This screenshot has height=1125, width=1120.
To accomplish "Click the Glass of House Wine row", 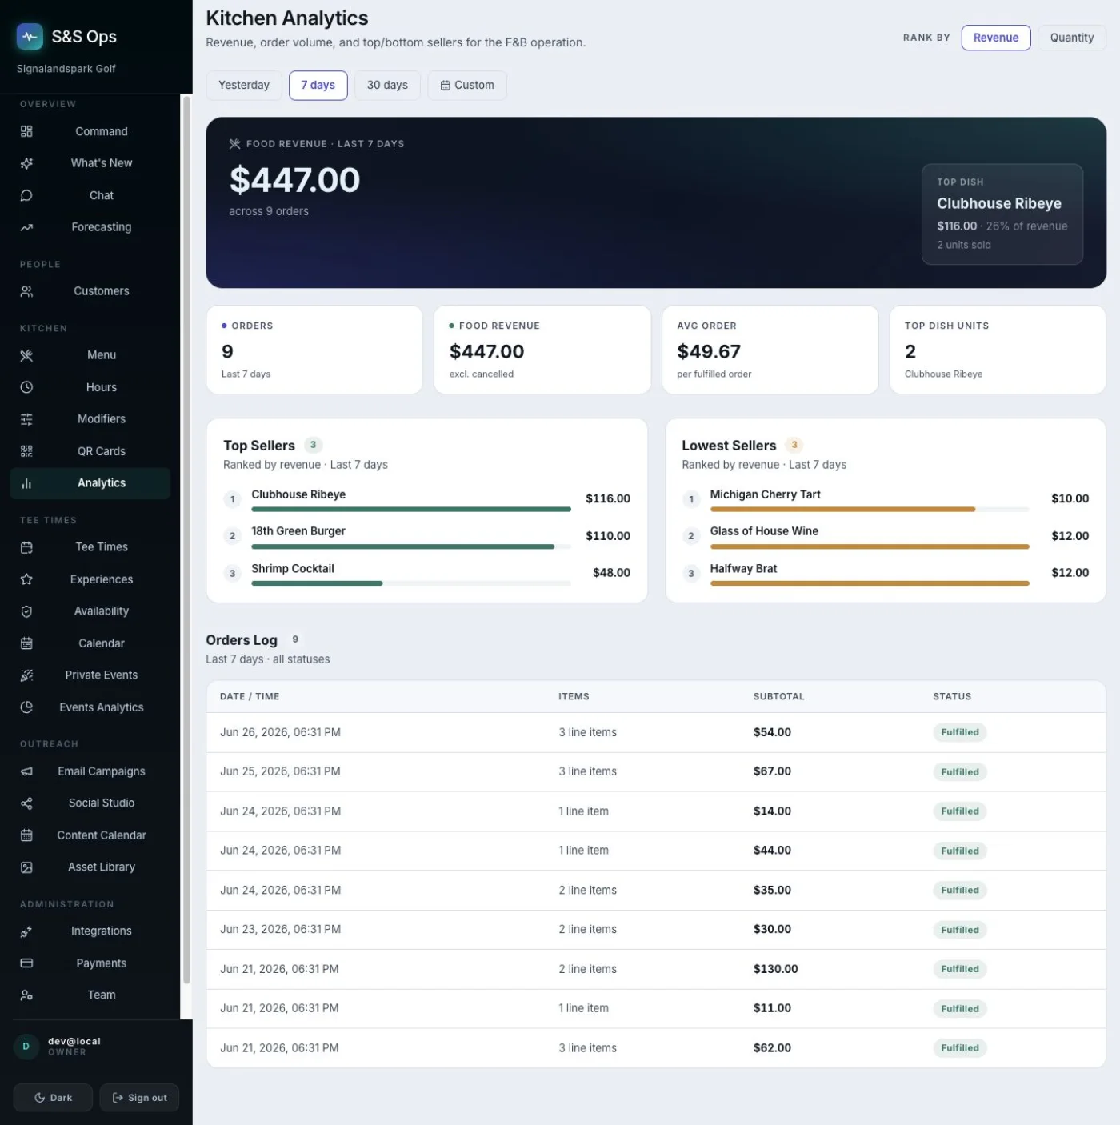I will coord(886,536).
